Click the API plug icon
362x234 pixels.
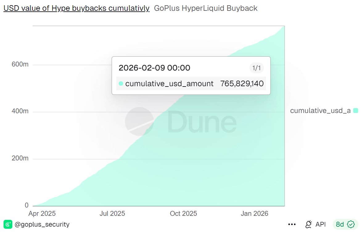pyautogui.click(x=309, y=224)
